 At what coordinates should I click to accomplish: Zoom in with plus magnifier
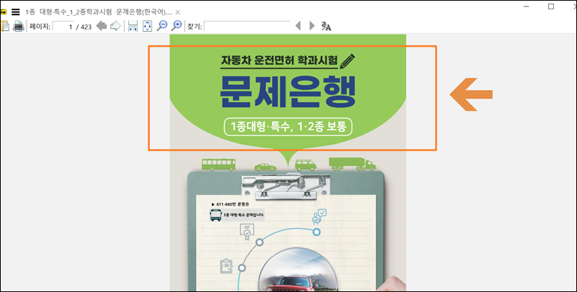tap(177, 25)
